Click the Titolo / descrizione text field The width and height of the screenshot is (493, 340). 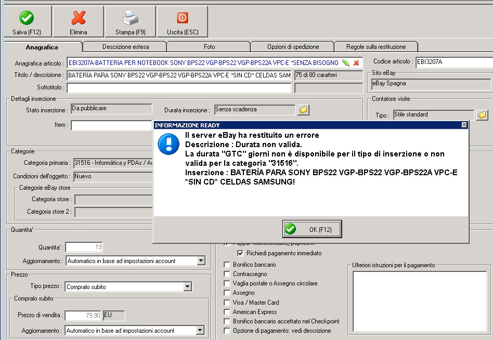pos(179,75)
